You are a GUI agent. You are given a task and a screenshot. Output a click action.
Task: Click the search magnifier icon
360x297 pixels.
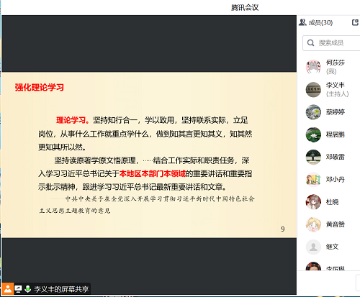(310, 43)
